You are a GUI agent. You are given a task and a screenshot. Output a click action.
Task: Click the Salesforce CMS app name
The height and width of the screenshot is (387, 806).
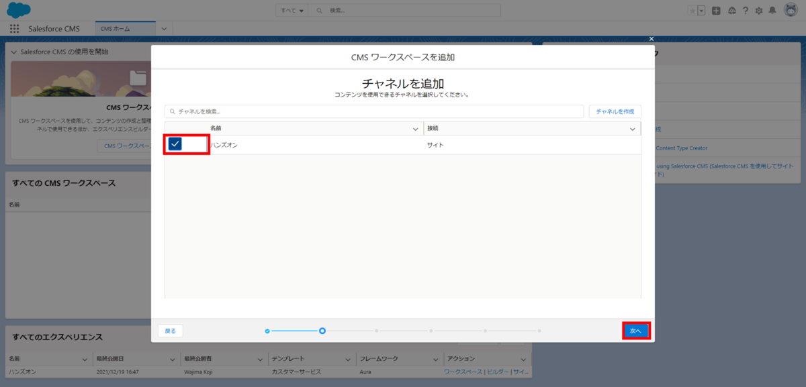54,29
